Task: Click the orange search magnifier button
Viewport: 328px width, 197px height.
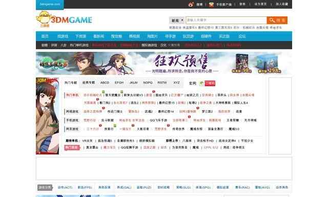Action: click(277, 20)
